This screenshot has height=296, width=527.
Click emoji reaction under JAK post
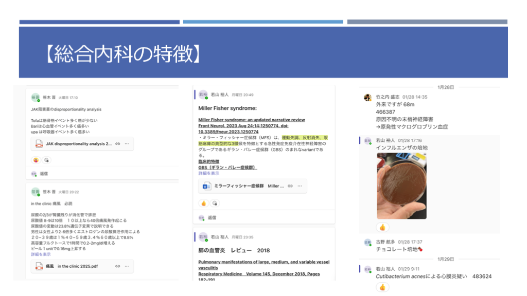[x=36, y=160]
